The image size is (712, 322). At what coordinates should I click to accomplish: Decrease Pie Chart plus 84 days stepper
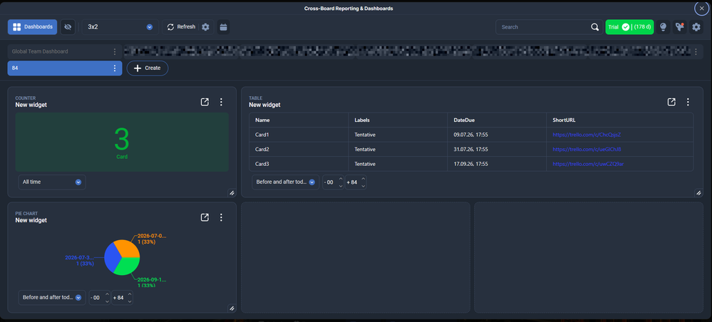tap(130, 301)
